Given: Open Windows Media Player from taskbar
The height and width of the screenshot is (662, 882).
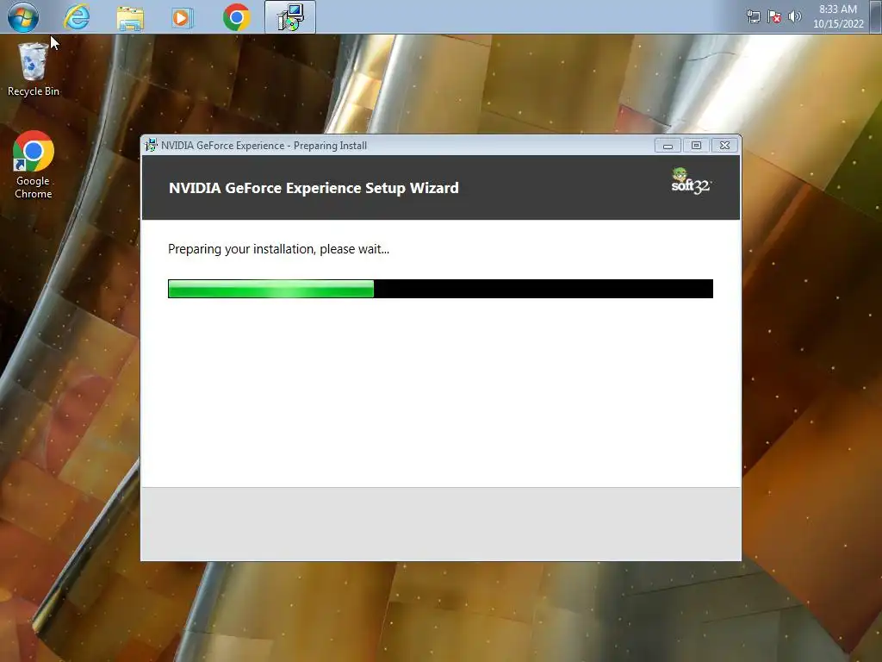Looking at the screenshot, I should (182, 18).
